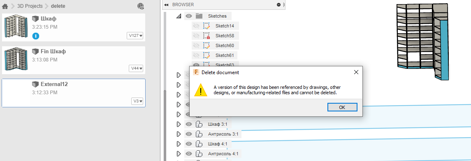Click the blue info badge under Шкаф
The height and width of the screenshot is (161, 471).
(x=36, y=36)
